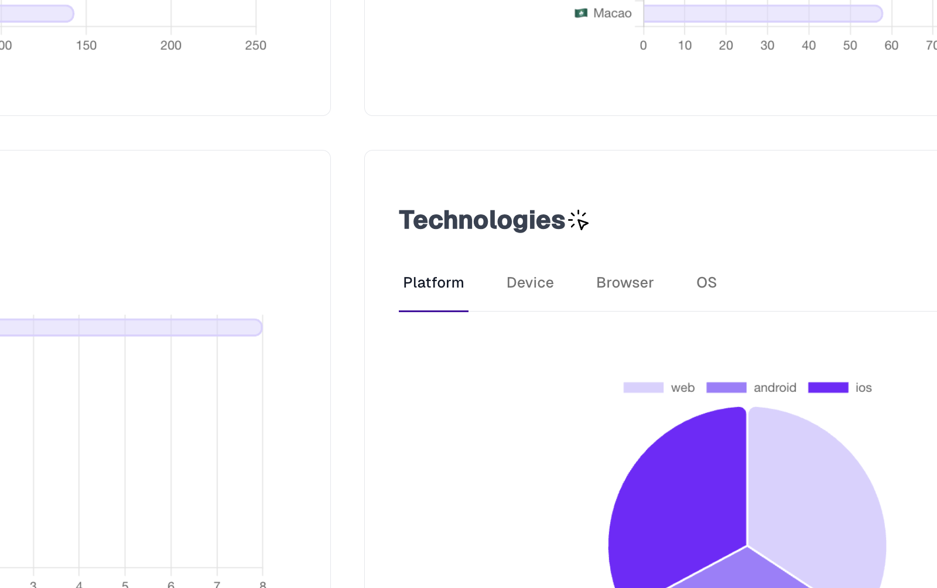The height and width of the screenshot is (588, 937).
Task: Click the Macao country label
Action: coord(612,13)
